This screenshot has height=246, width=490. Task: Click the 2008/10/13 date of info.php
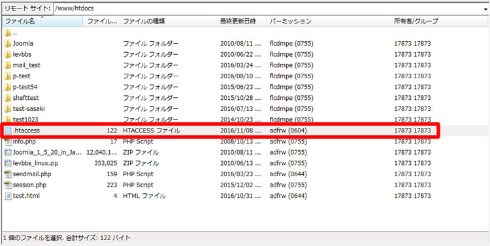coord(240,142)
